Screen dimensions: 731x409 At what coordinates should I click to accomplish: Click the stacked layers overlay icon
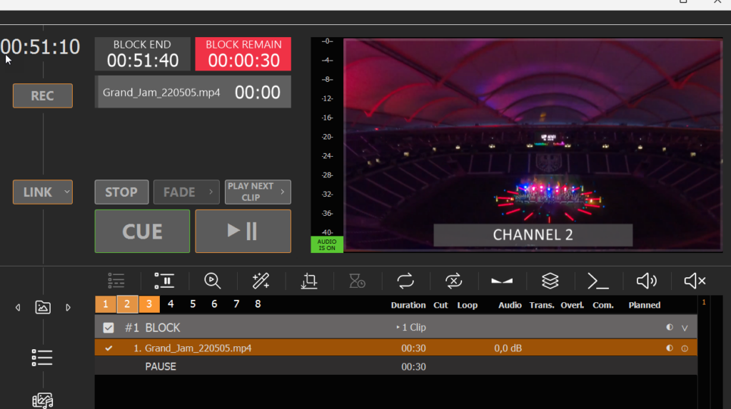(x=550, y=281)
